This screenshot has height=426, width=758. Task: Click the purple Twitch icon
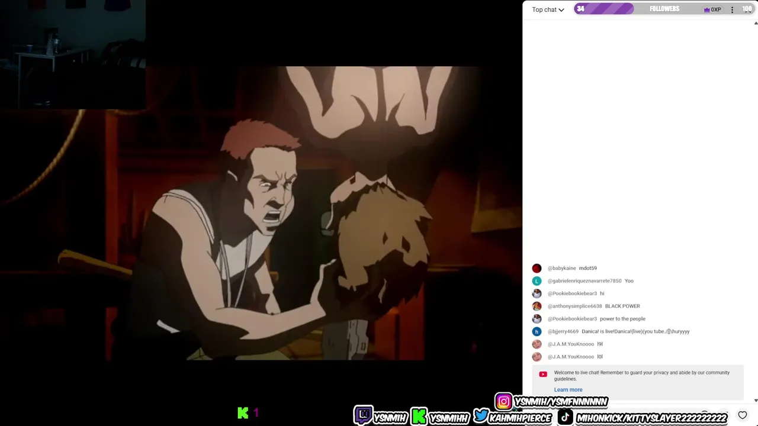click(x=363, y=415)
